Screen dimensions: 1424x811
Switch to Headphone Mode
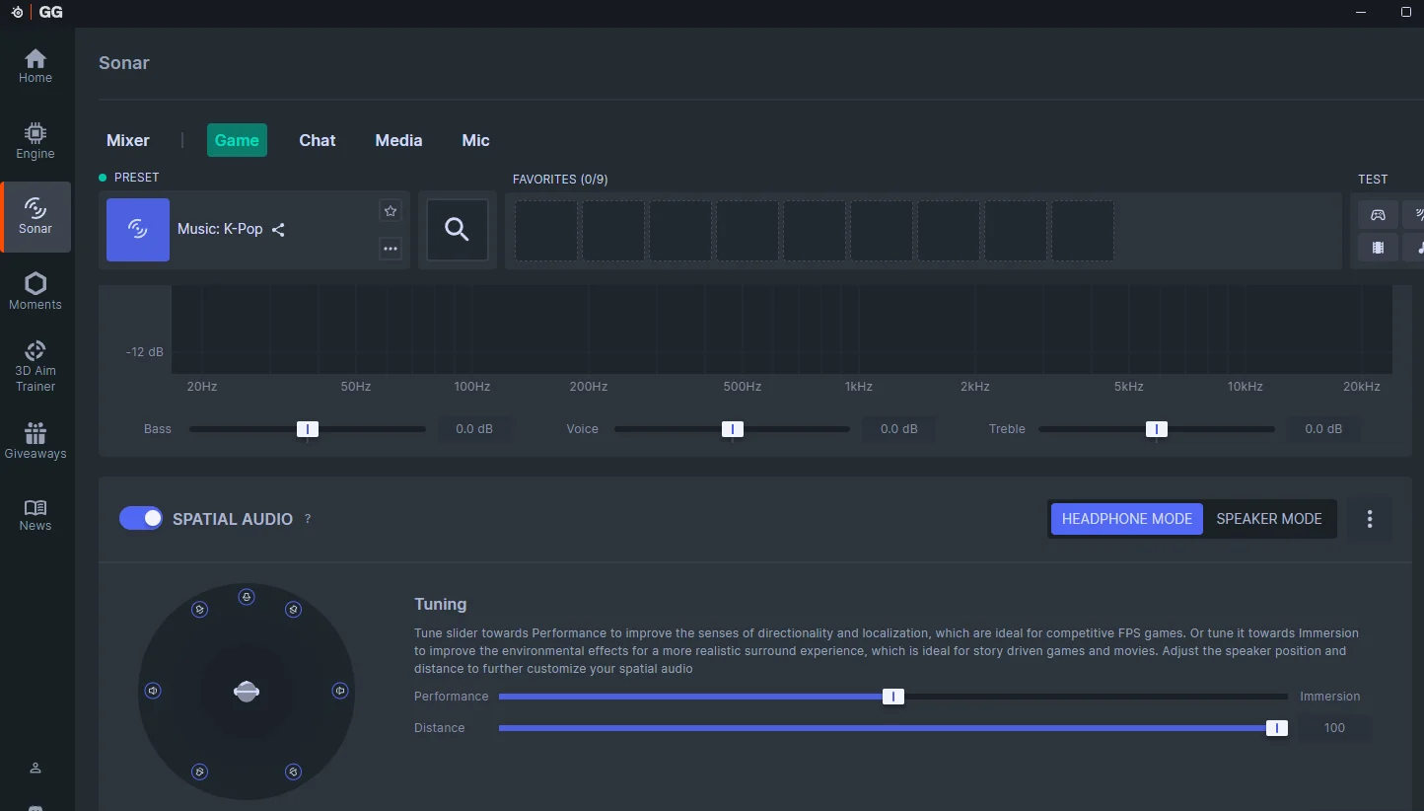tap(1127, 519)
